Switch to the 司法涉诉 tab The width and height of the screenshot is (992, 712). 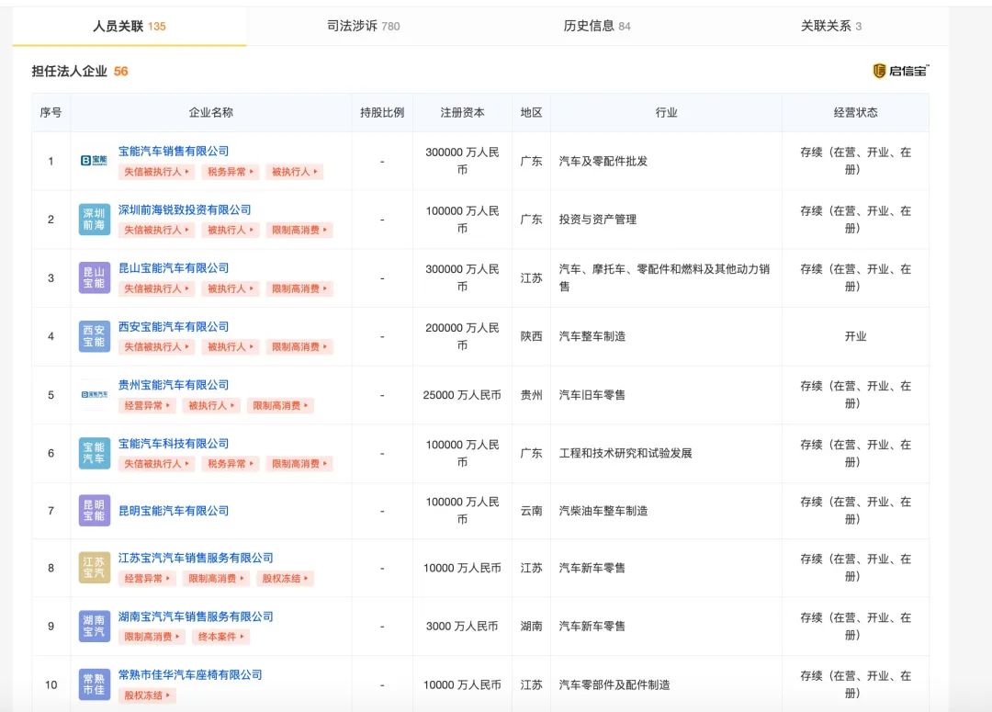pyautogui.click(x=363, y=26)
